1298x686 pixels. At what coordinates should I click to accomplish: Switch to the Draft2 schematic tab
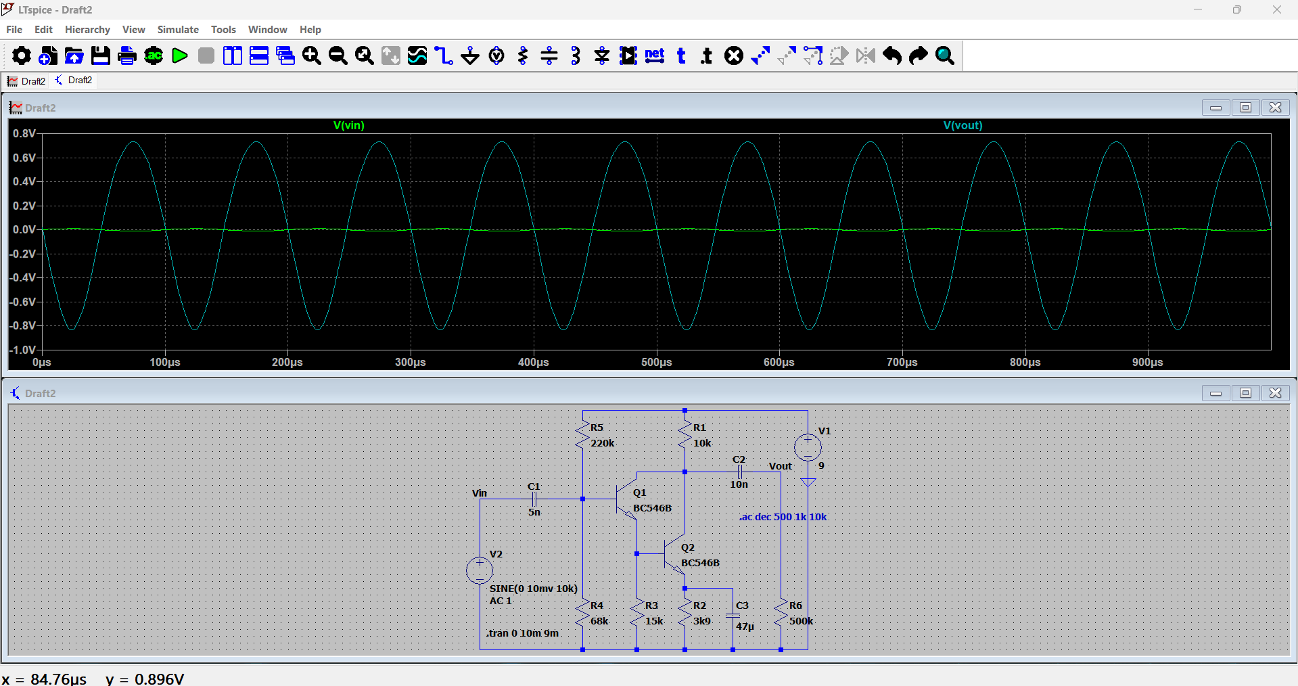click(74, 81)
